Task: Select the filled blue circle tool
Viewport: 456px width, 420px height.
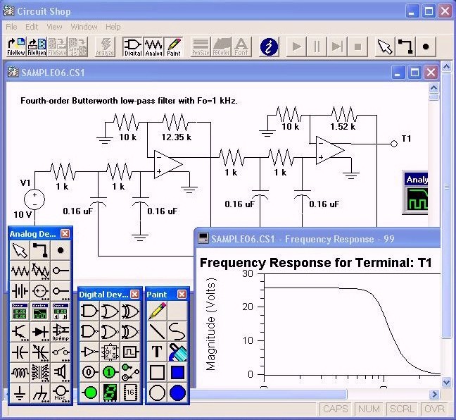Action: pos(177,393)
